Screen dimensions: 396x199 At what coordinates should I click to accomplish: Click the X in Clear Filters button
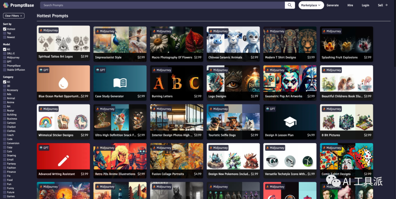[21, 16]
